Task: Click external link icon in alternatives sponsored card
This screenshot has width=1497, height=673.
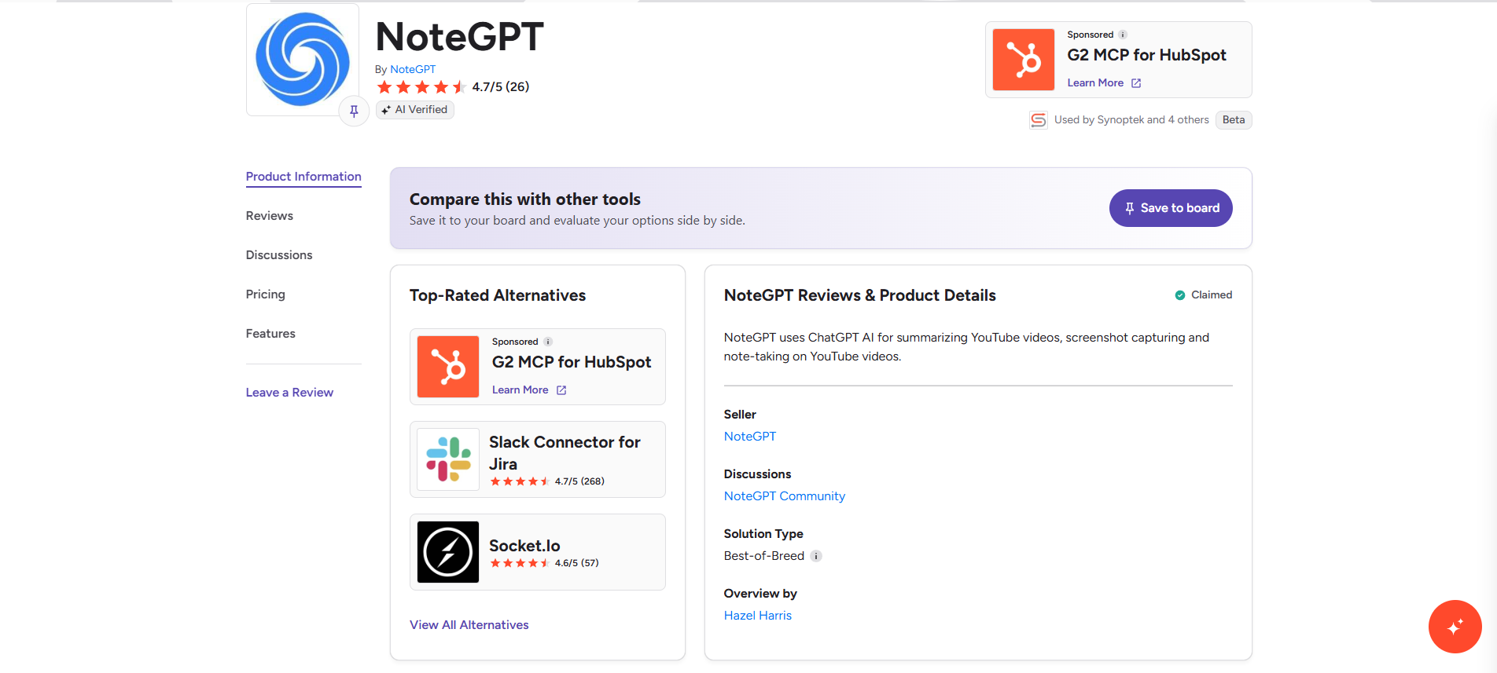Action: (561, 390)
